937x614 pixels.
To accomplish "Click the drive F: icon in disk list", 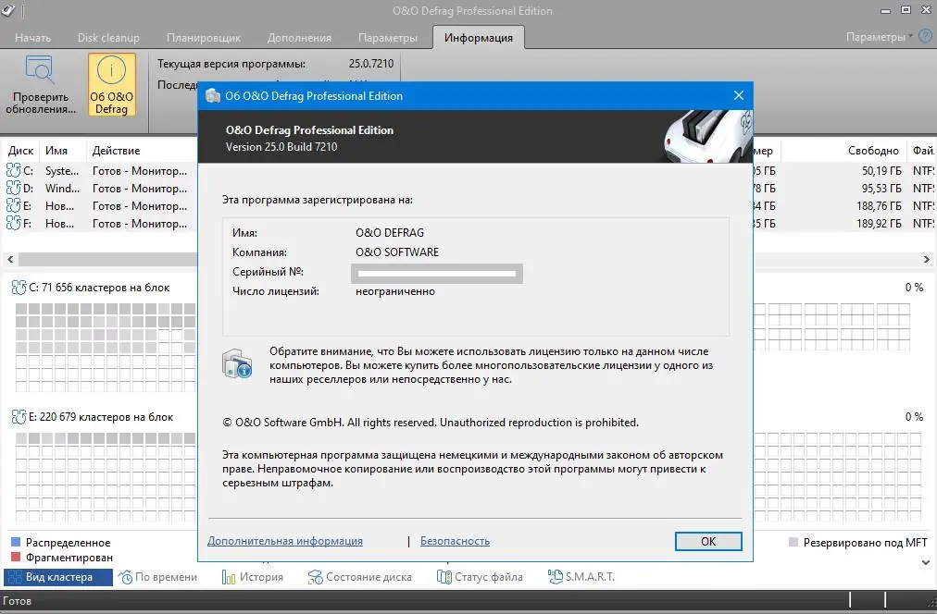I will (13, 224).
